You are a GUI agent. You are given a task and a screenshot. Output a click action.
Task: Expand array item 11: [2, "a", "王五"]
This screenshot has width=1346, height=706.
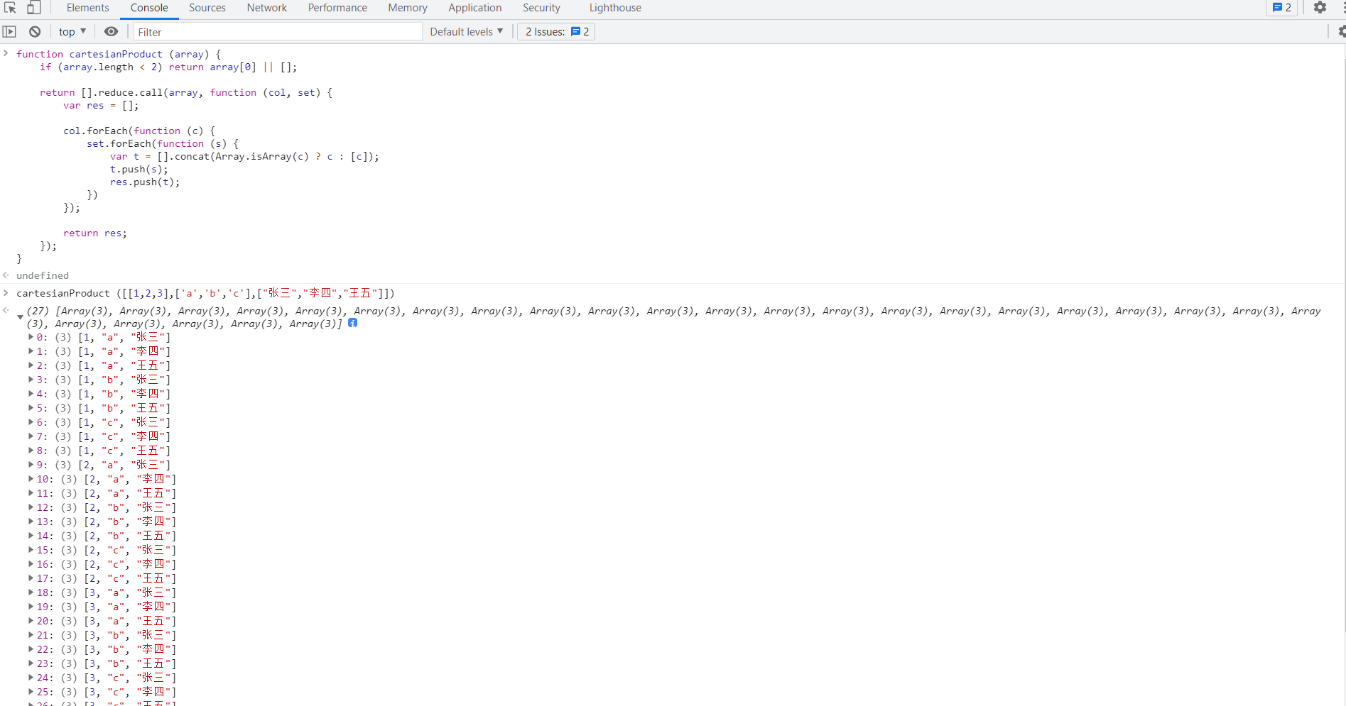coord(31,493)
